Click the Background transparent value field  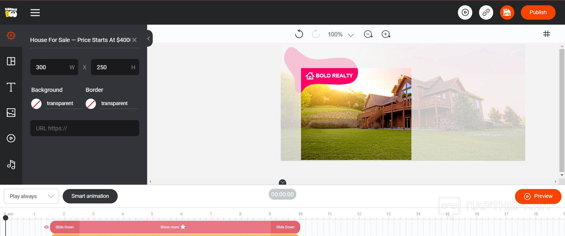pos(64,103)
